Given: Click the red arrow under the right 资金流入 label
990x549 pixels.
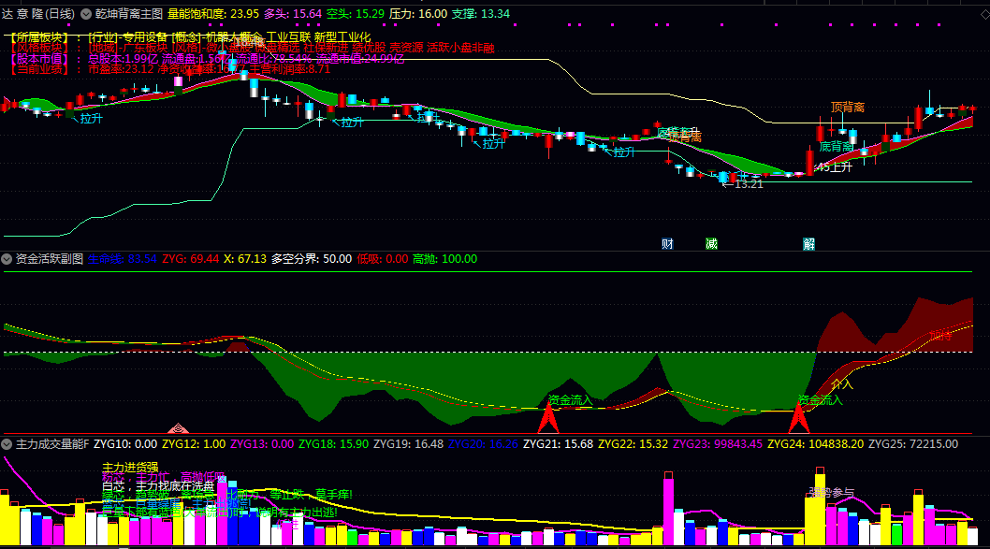Looking at the screenshot, I should coord(799,419).
